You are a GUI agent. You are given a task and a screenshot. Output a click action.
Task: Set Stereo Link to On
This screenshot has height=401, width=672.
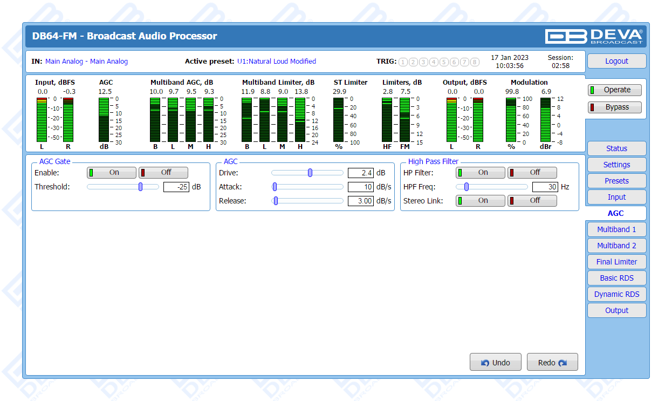(481, 201)
